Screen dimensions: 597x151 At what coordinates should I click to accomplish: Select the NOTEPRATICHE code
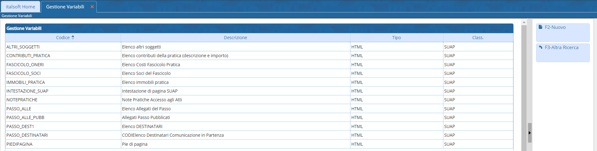(22, 100)
